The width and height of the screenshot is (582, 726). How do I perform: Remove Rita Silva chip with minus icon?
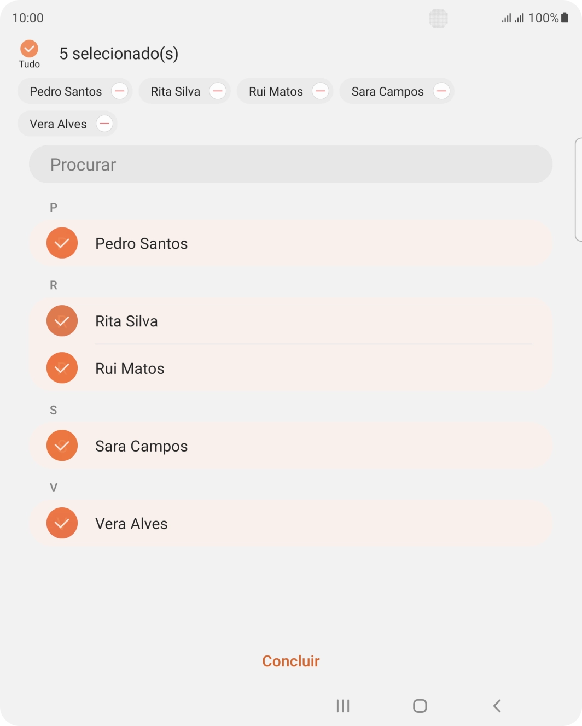(218, 91)
